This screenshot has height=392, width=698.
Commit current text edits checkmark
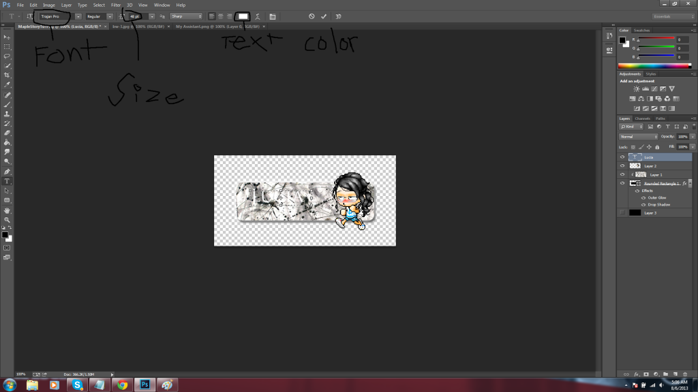pyautogui.click(x=324, y=16)
